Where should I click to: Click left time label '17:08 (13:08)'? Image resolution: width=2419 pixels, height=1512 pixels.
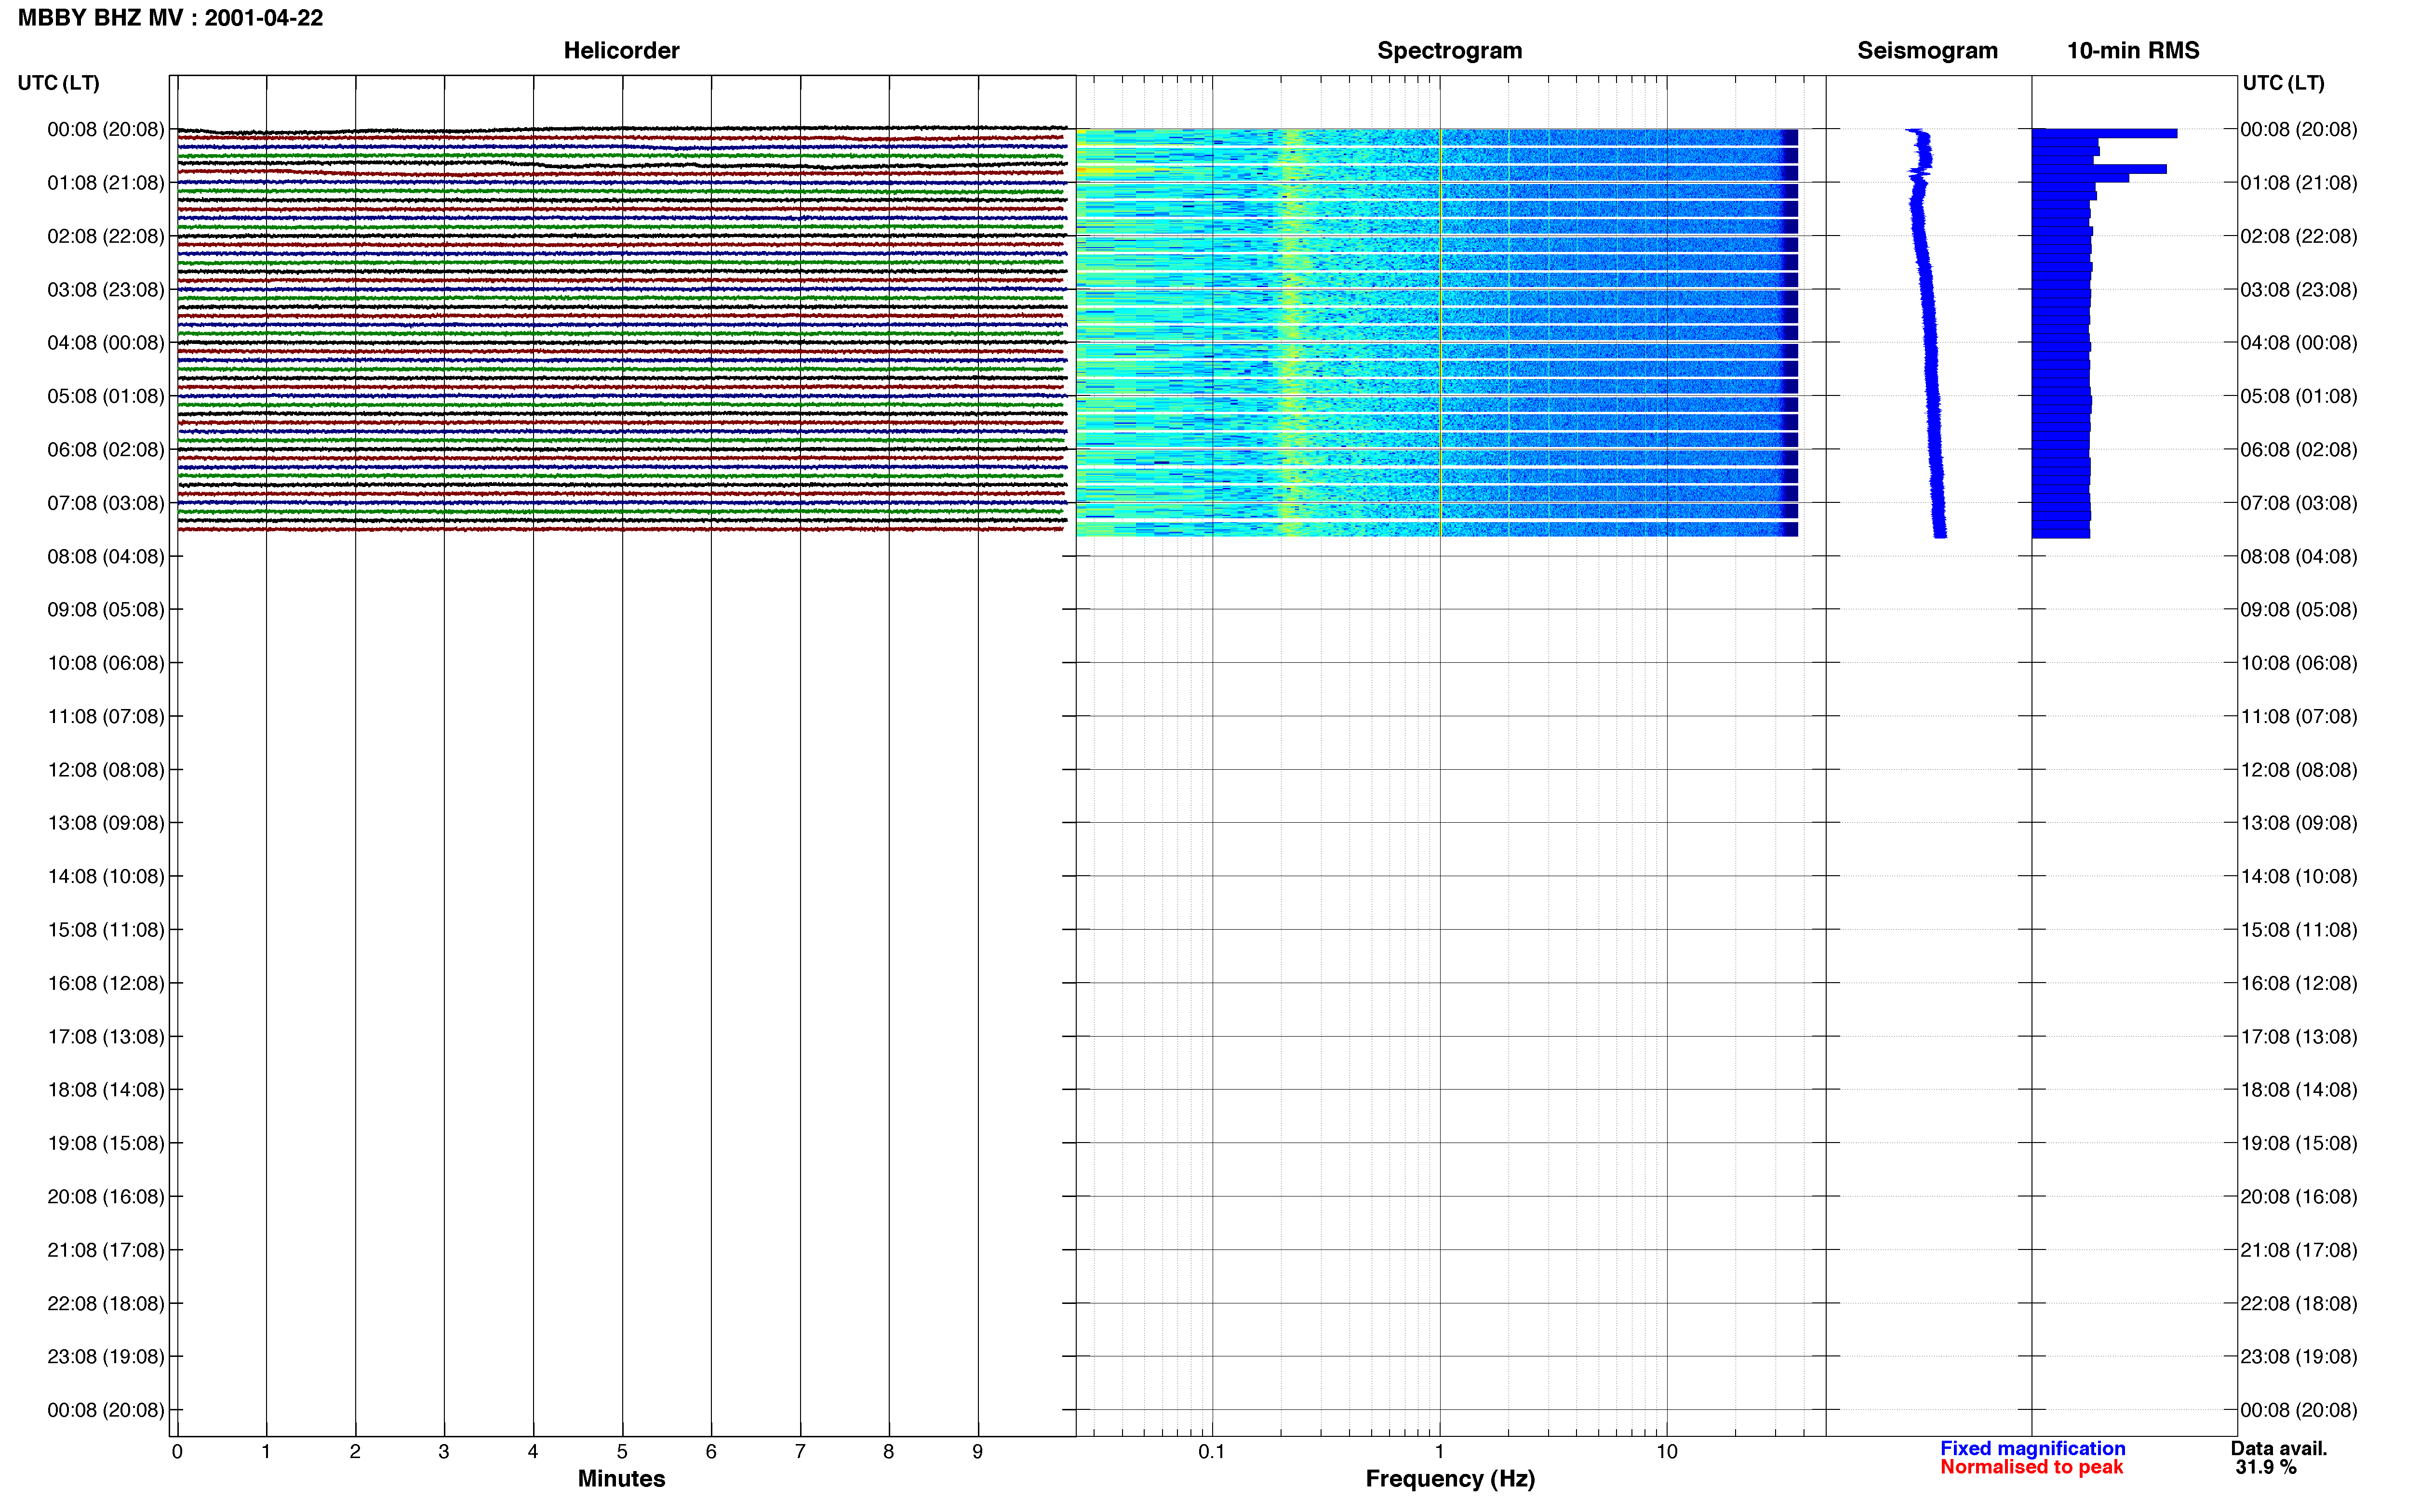105,1037
